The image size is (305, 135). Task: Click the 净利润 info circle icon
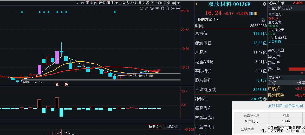(264, 99)
